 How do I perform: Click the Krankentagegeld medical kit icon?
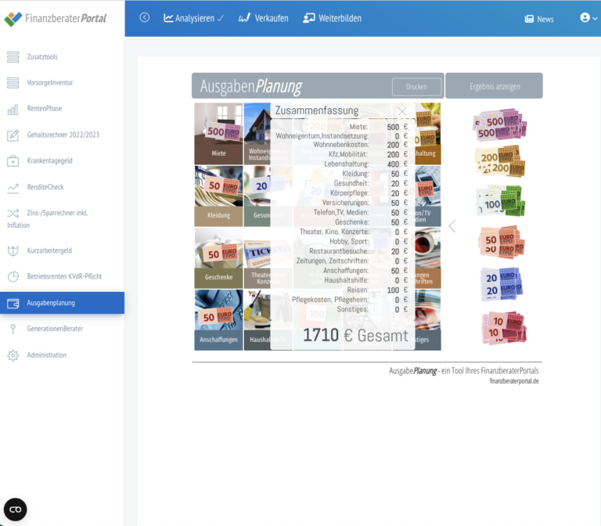13,161
